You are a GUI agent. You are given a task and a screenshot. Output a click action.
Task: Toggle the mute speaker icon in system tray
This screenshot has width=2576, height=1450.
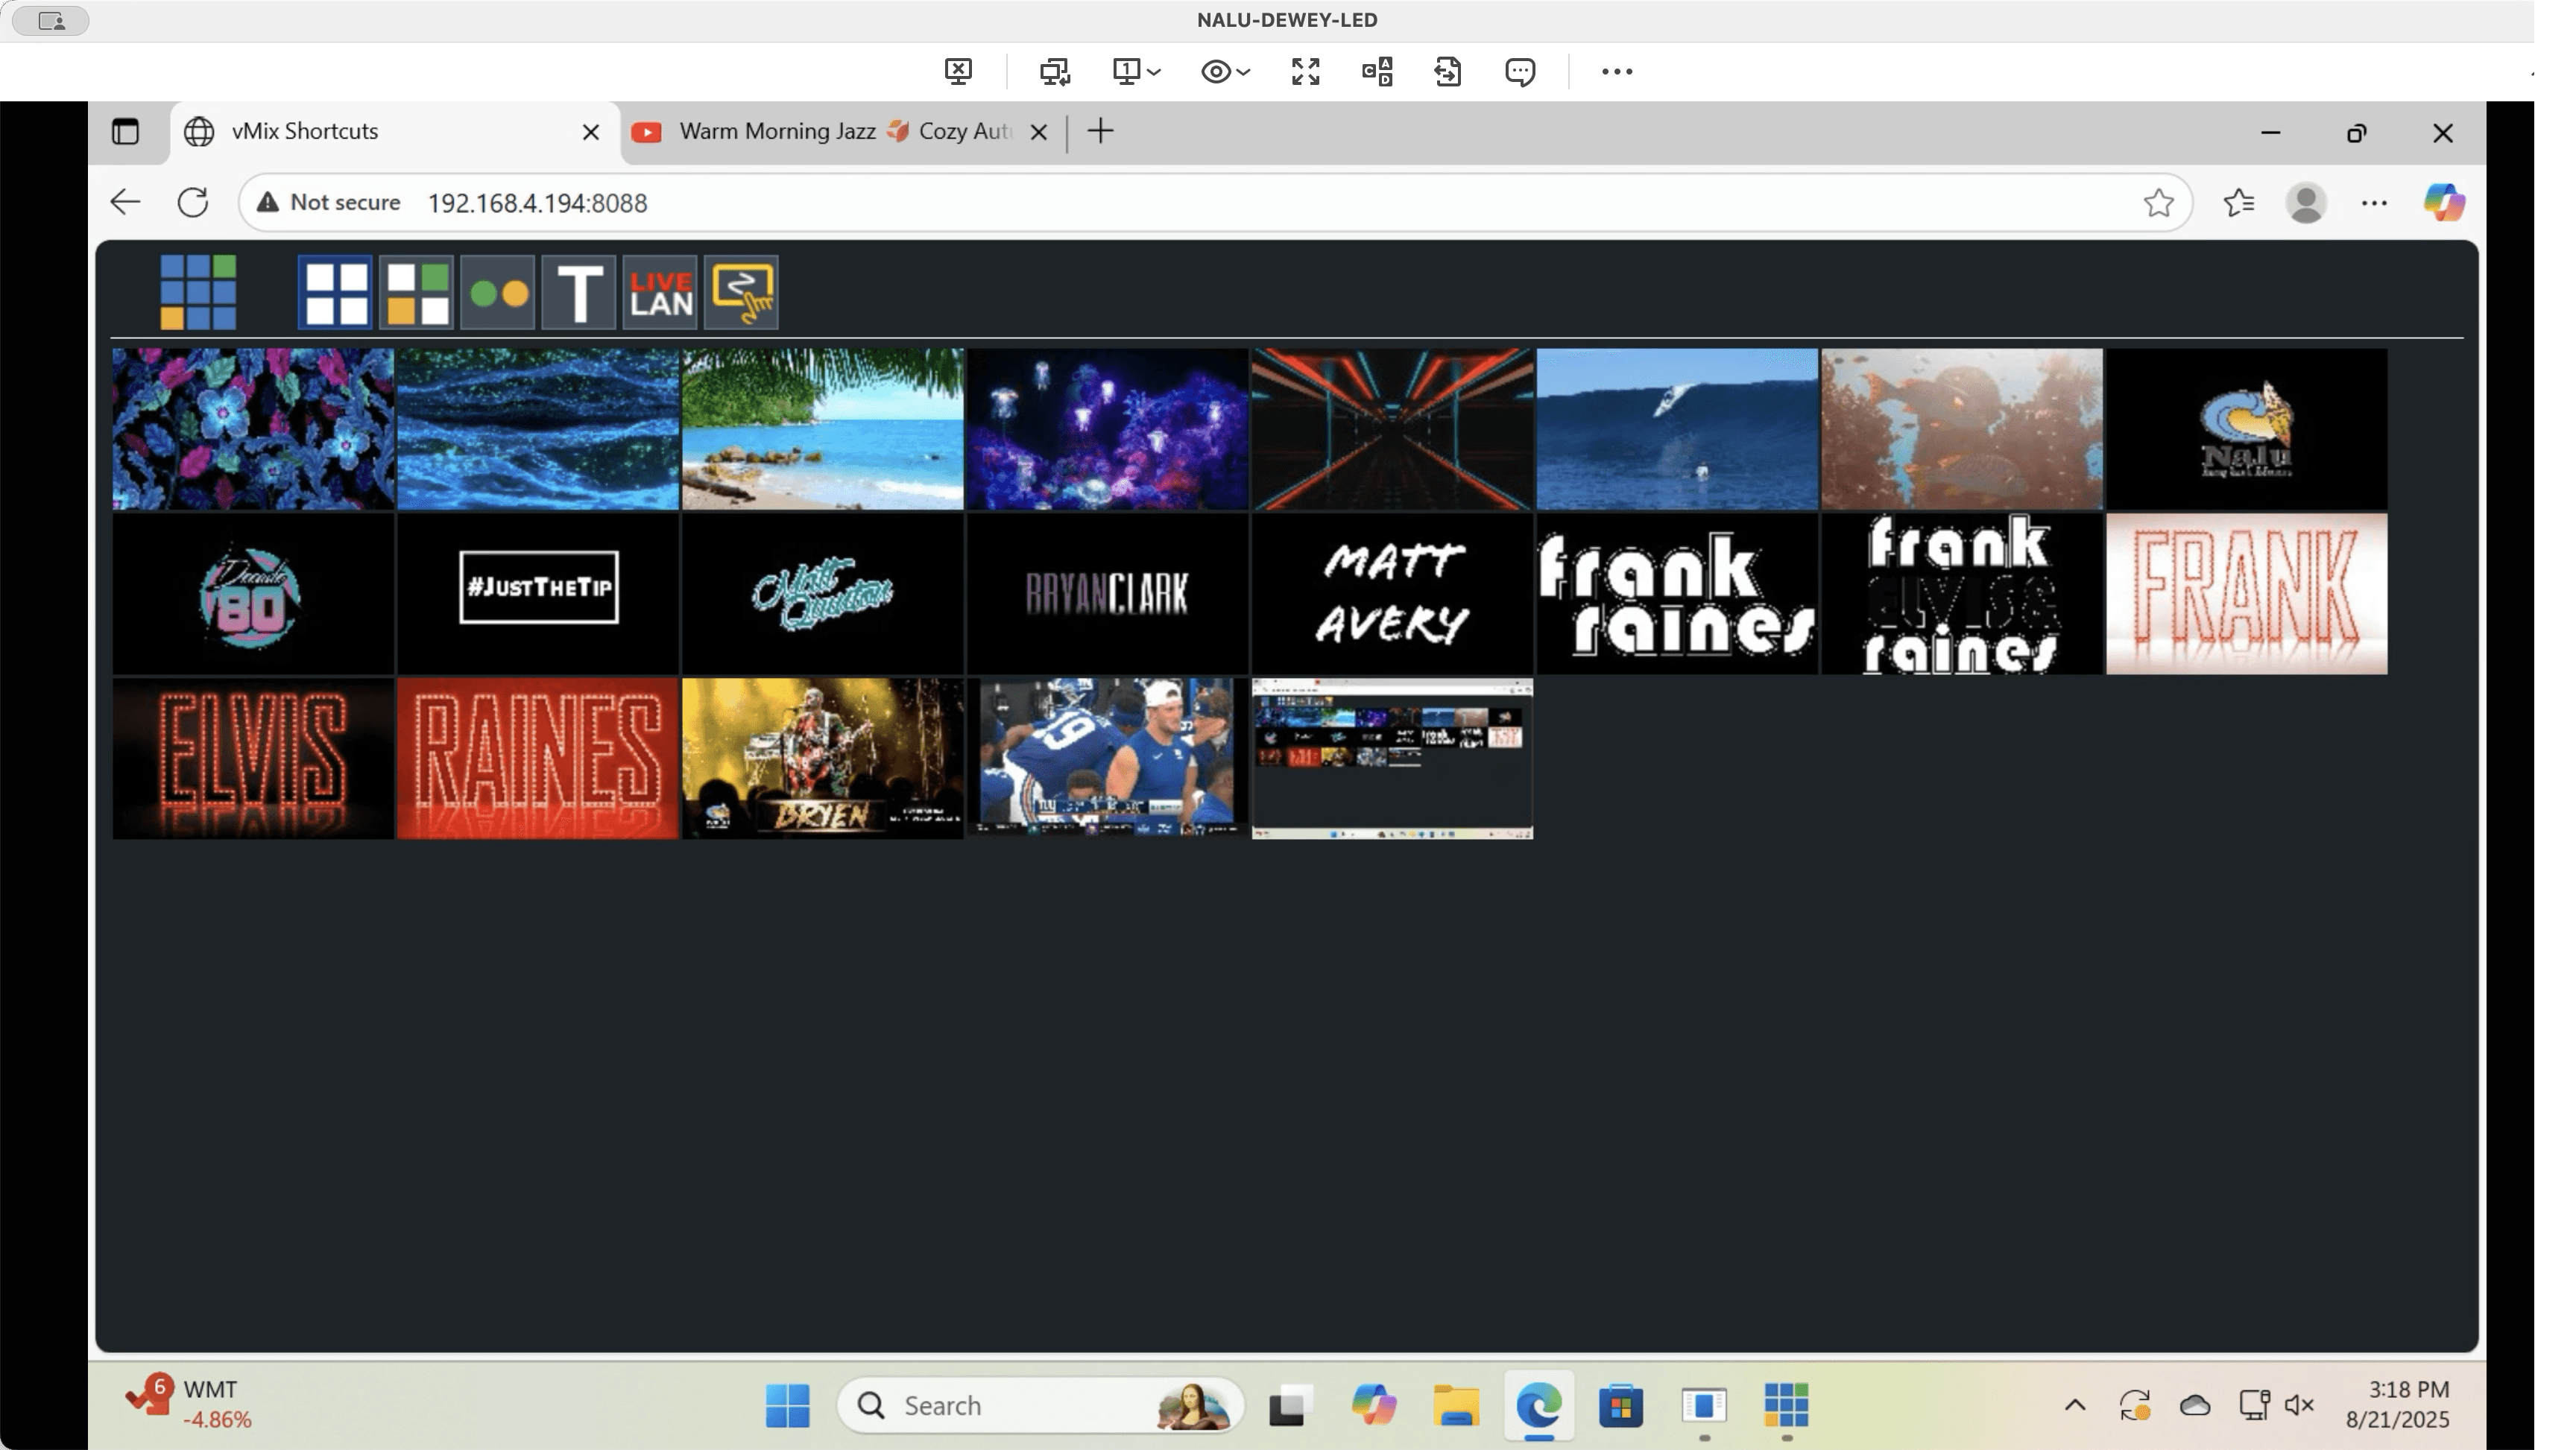tap(2300, 1405)
